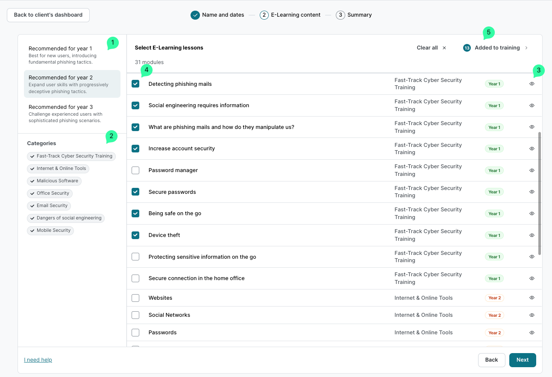Preview the Websites lesson via eye icon
The image size is (552, 377).
(x=532, y=298)
